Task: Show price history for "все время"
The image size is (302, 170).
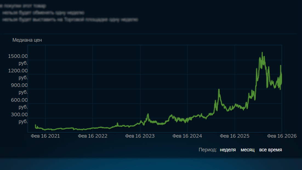Action: pos(270,150)
